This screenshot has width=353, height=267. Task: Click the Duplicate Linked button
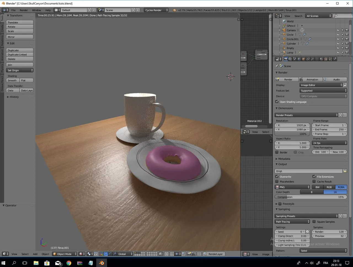click(x=20, y=55)
